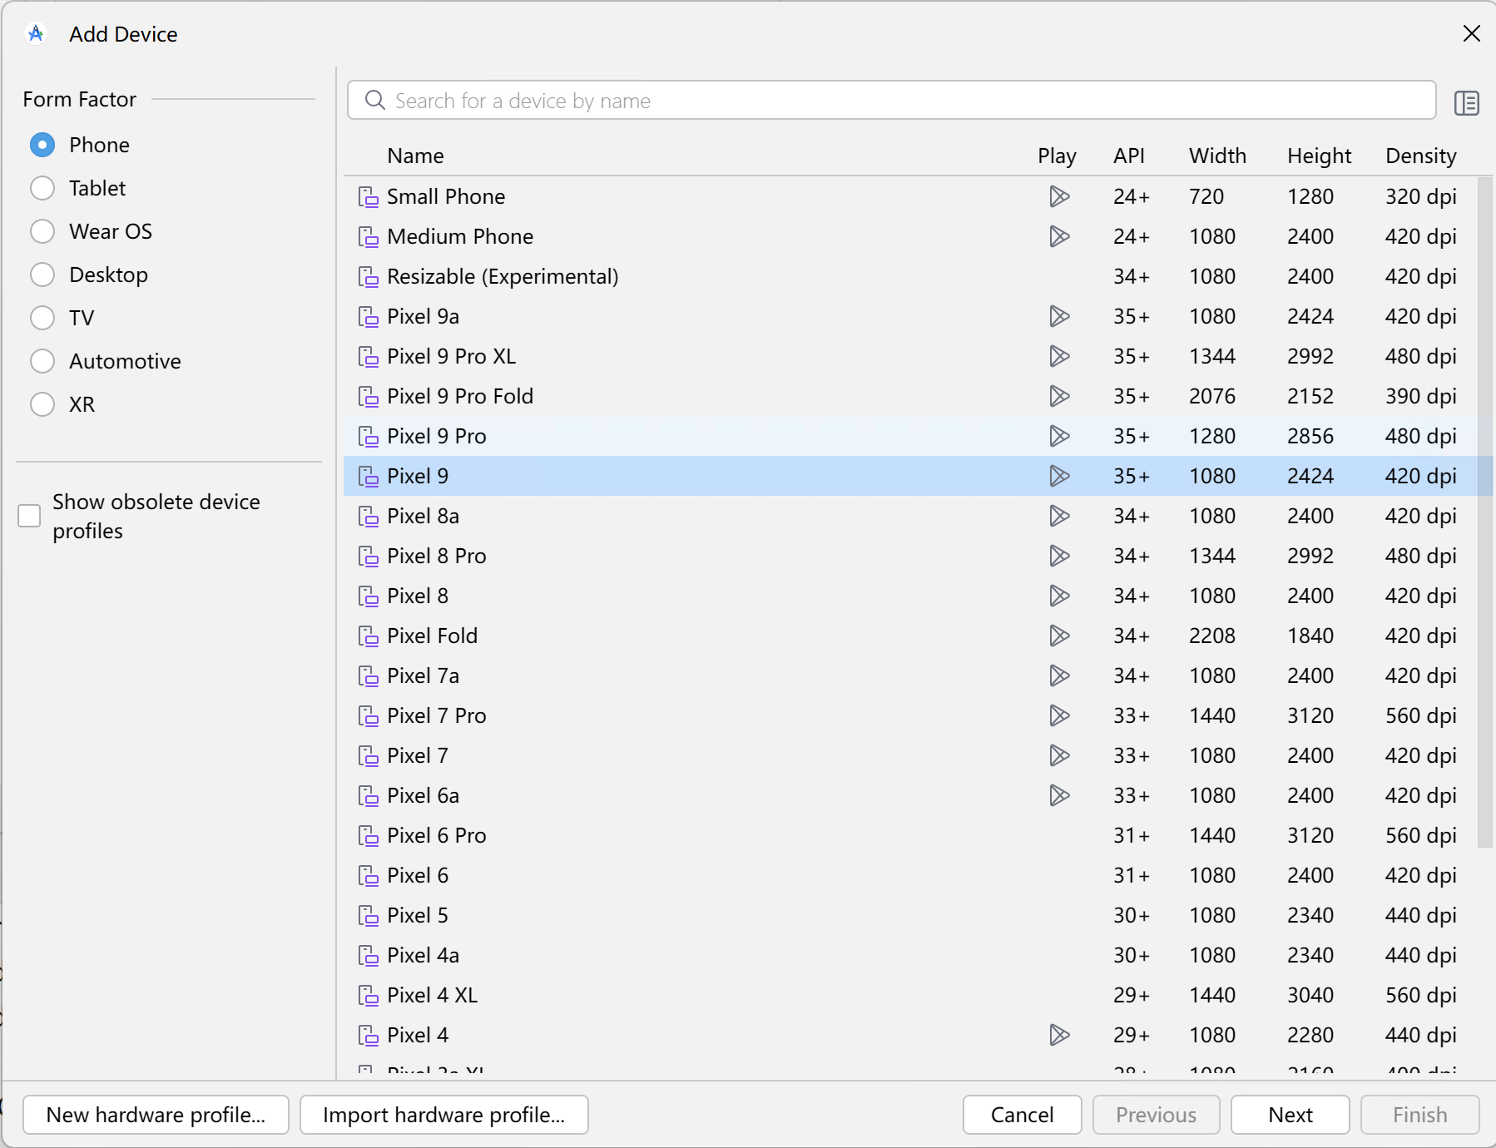Click the Play Store icon for Pixel 9 Pro Fold

pyautogui.click(x=1059, y=396)
